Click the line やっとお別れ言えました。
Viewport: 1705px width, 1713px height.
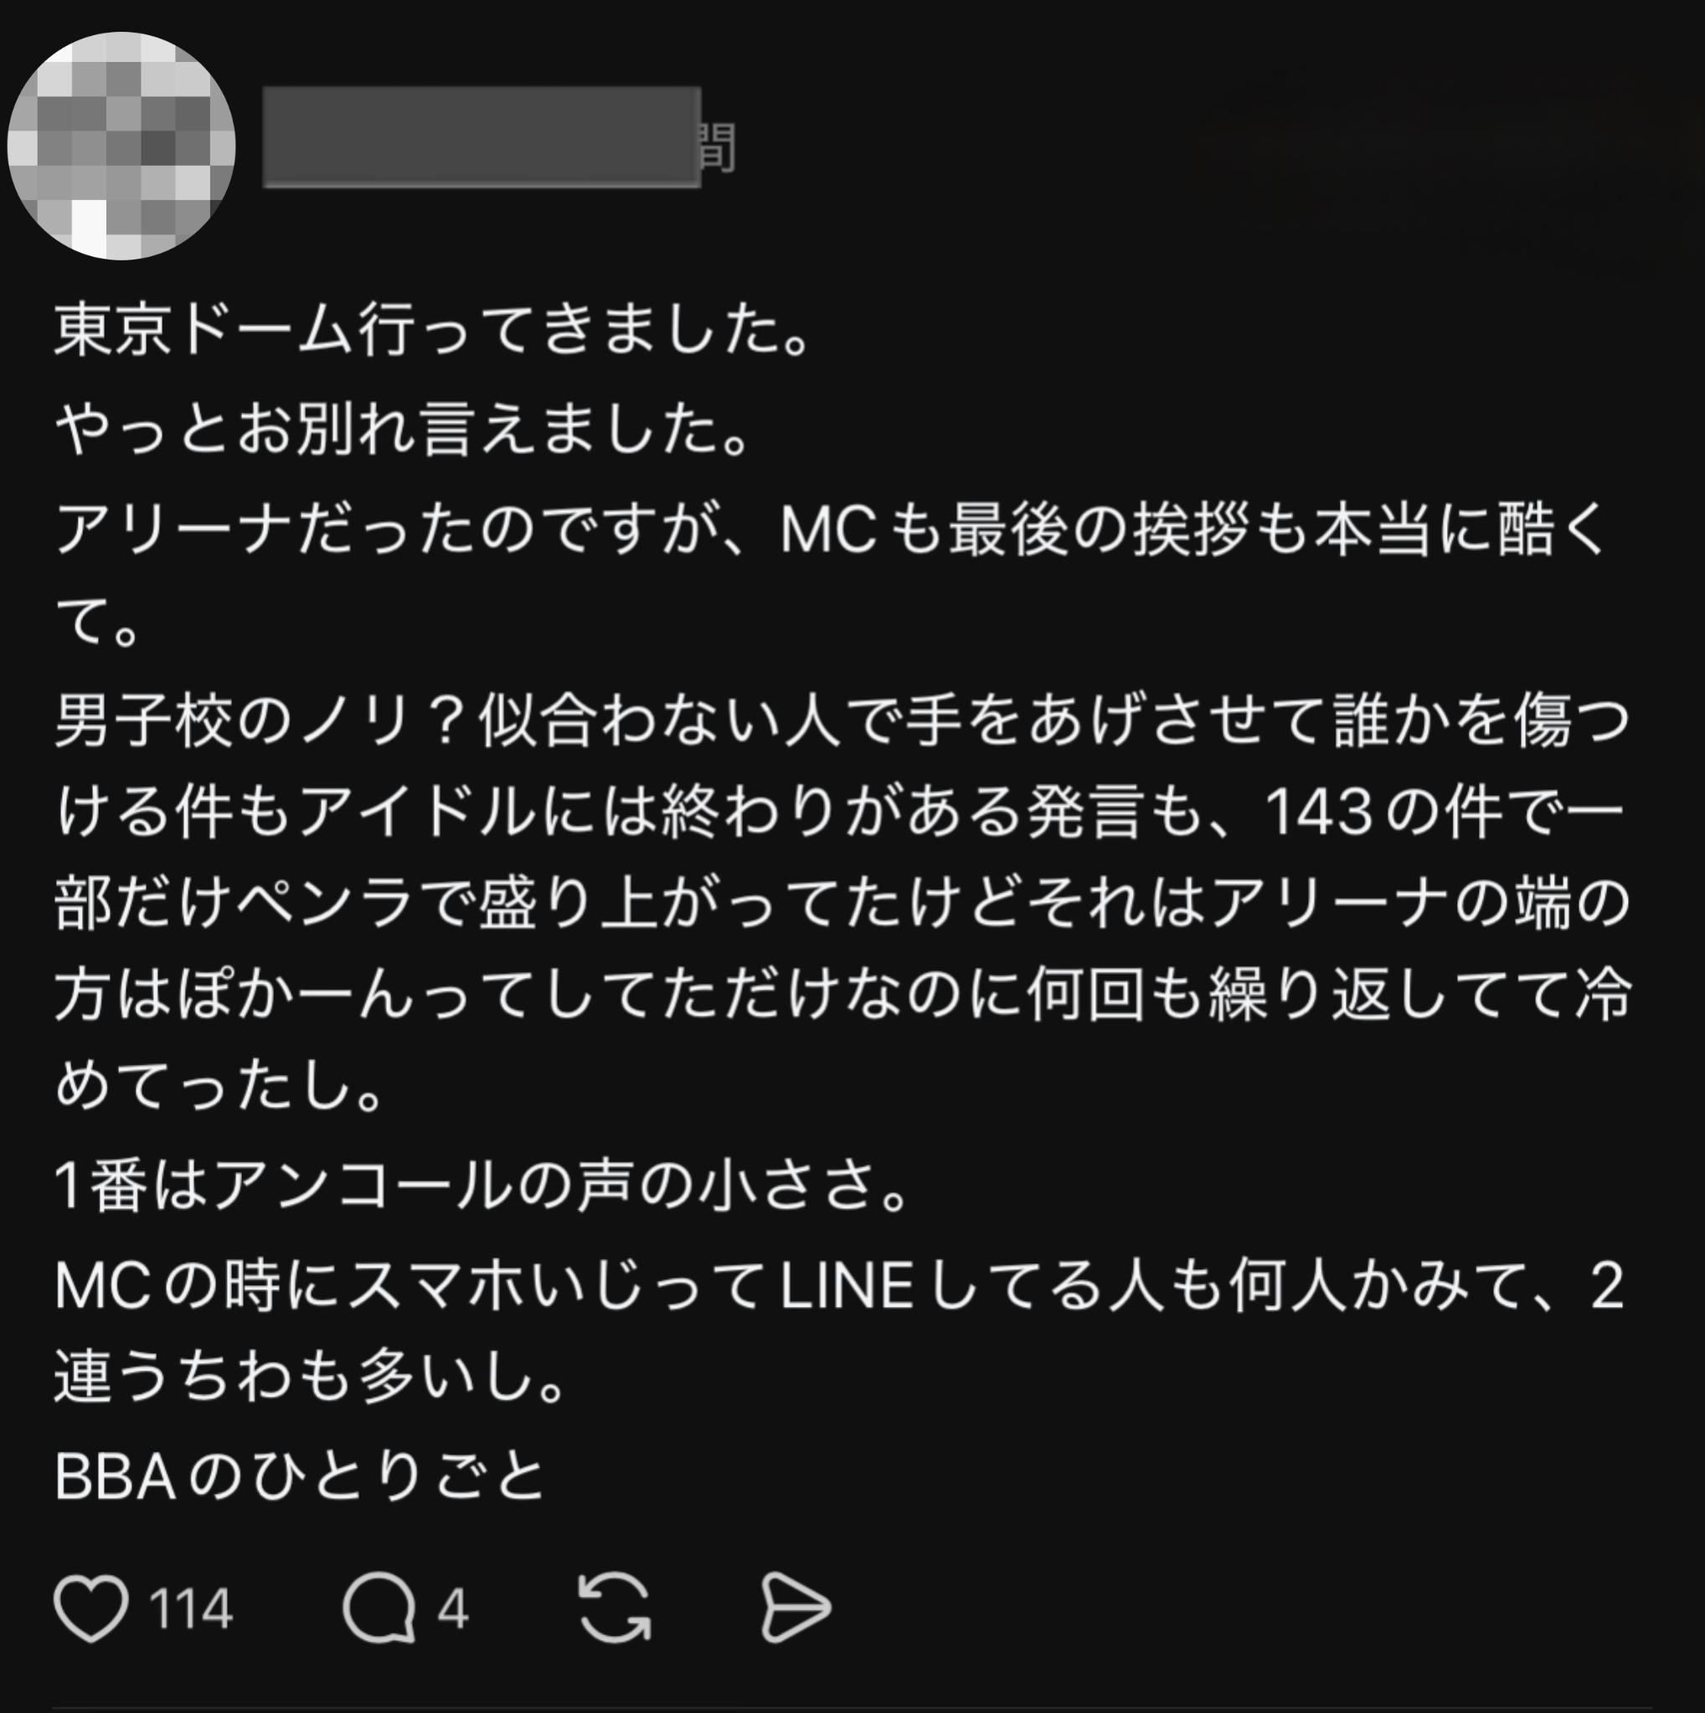pyautogui.click(x=404, y=429)
